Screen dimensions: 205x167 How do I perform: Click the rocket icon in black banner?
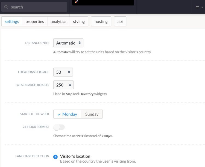coord(77,2)
